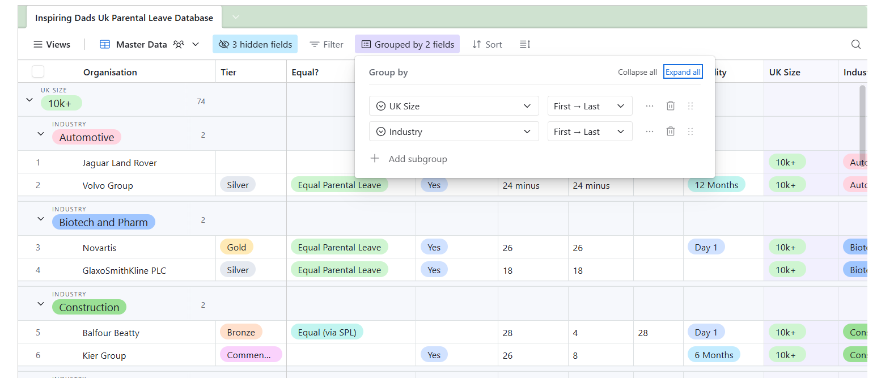Click the Yes tag in Kier Group row
877x378 pixels.
[434, 355]
